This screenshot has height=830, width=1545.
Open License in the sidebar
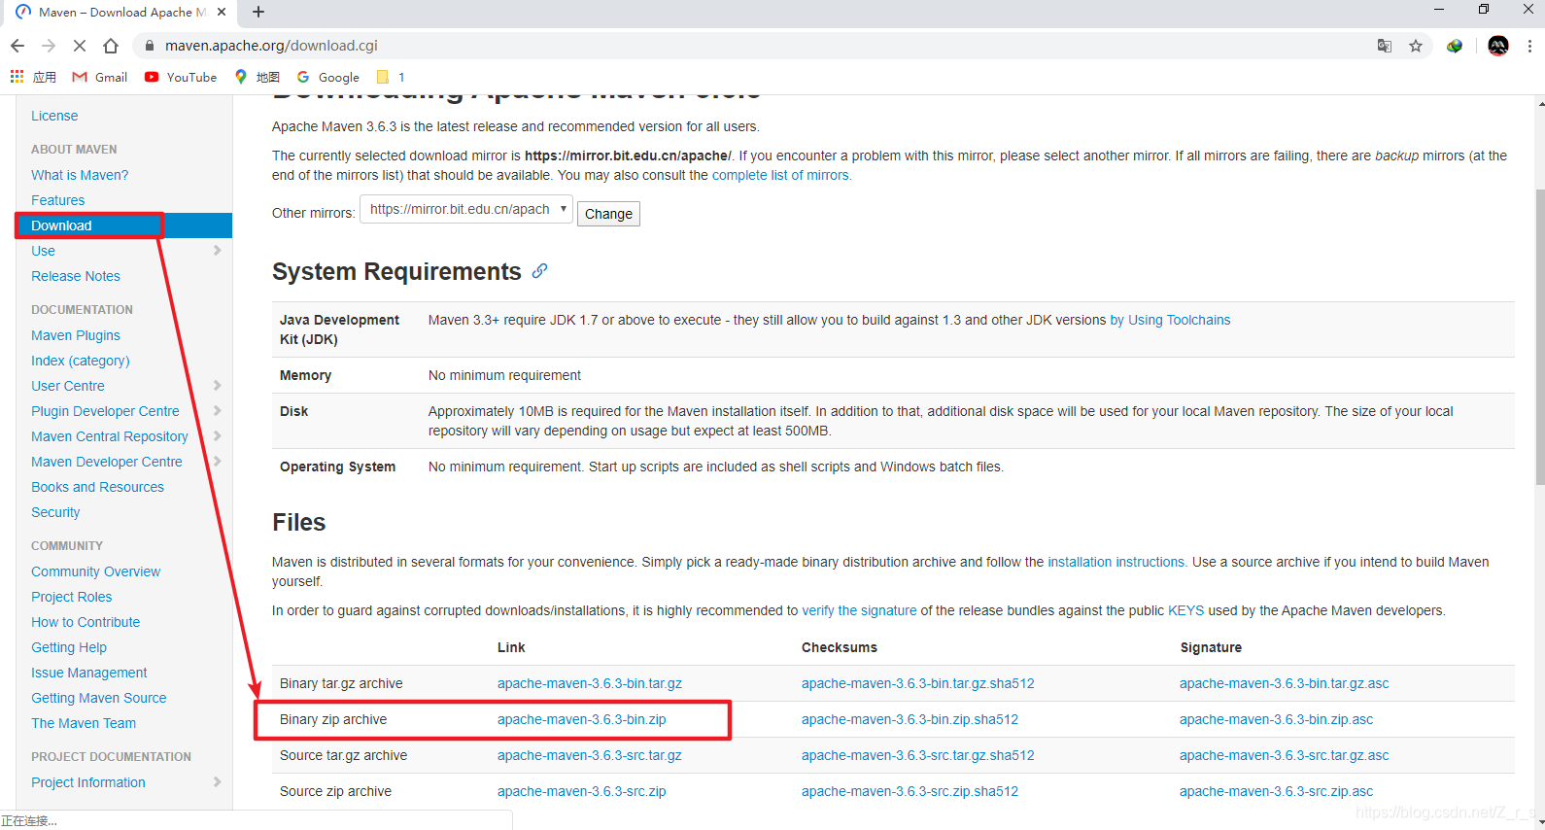pos(54,116)
